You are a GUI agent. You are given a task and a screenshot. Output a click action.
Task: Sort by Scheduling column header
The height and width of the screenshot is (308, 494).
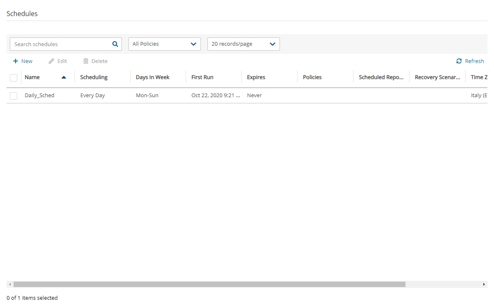coord(94,77)
